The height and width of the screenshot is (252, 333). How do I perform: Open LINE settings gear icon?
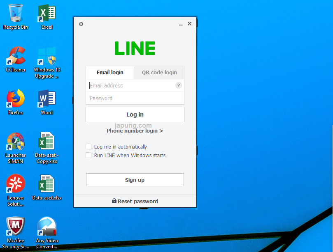(x=81, y=24)
